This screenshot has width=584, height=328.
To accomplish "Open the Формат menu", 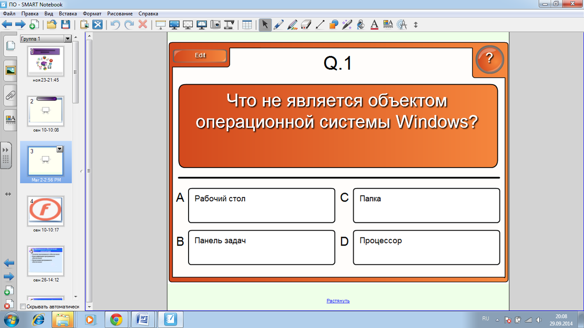I will [x=92, y=14].
